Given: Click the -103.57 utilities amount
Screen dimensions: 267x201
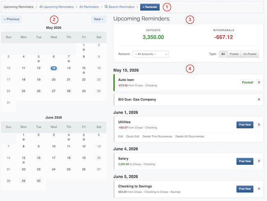Looking at the screenshot, I should point(123,128).
